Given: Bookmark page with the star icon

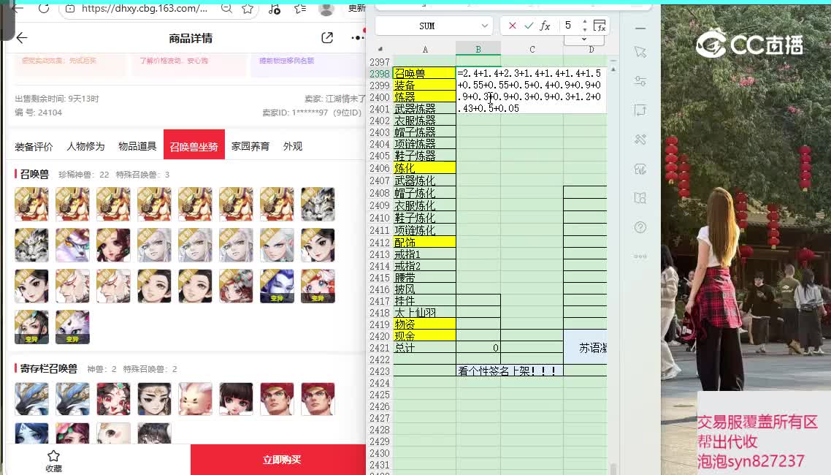Looking at the screenshot, I should 248,9.
